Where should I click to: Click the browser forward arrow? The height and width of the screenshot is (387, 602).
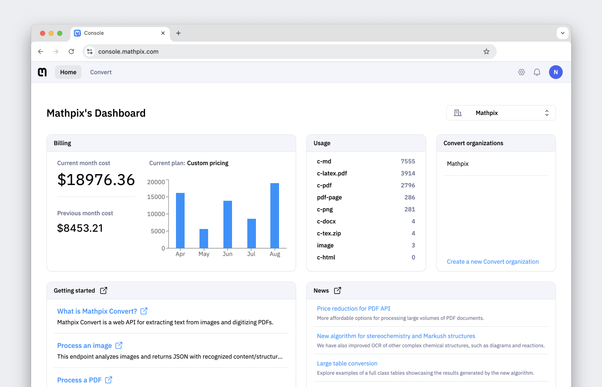[x=56, y=51]
